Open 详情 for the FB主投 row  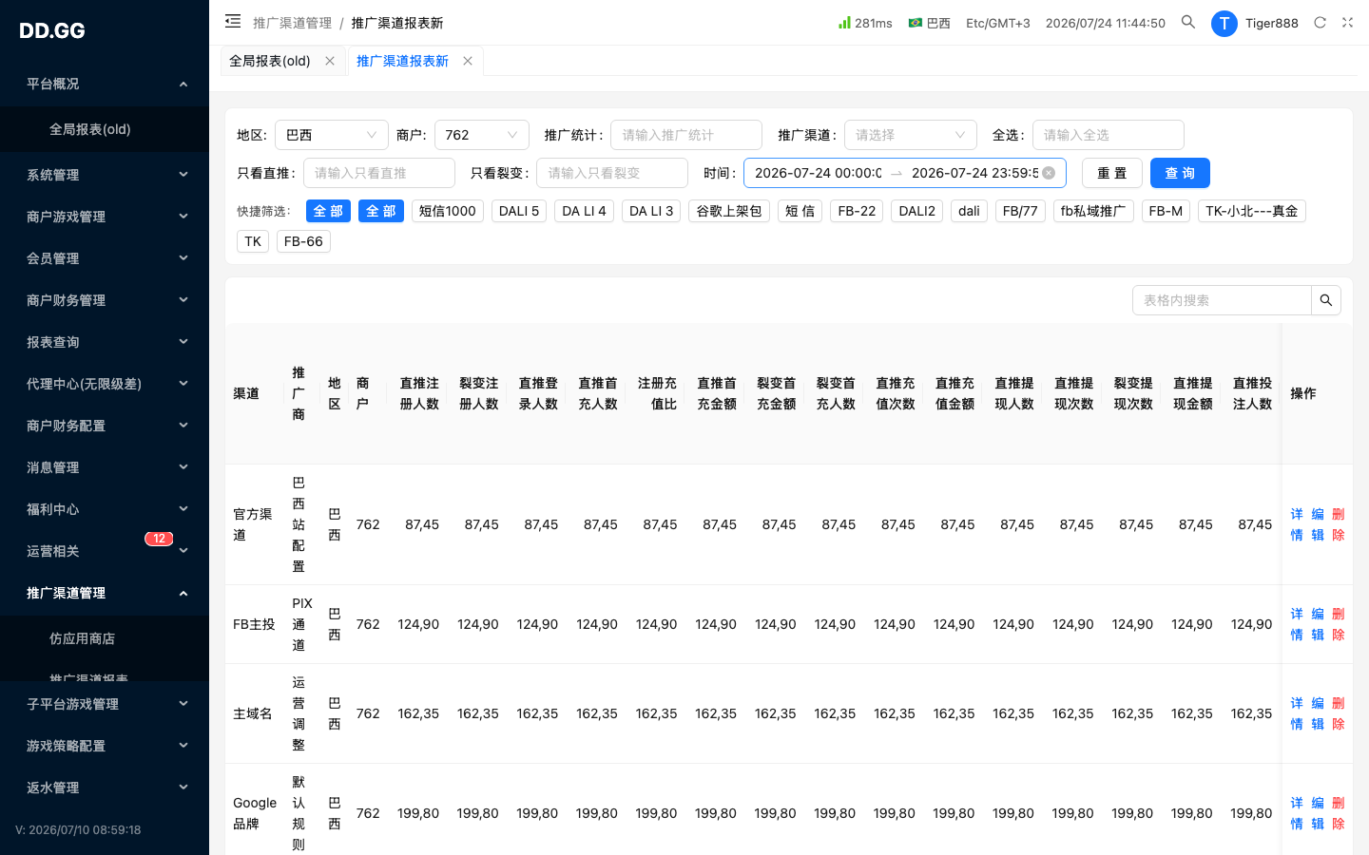(1297, 624)
